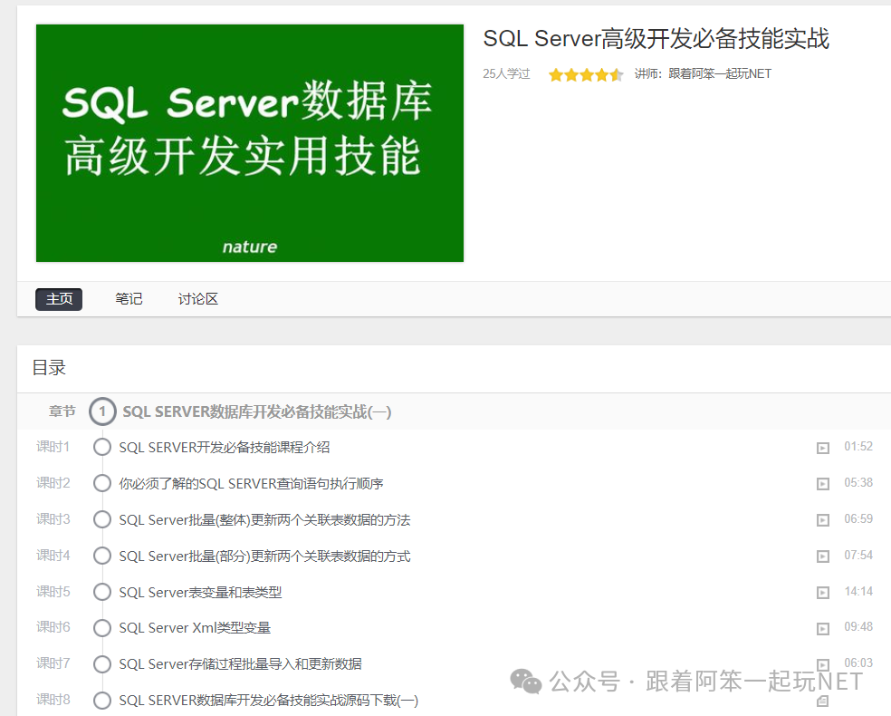Screen dimensions: 891x716
Task: Click the 章节 label
Action: 62,411
